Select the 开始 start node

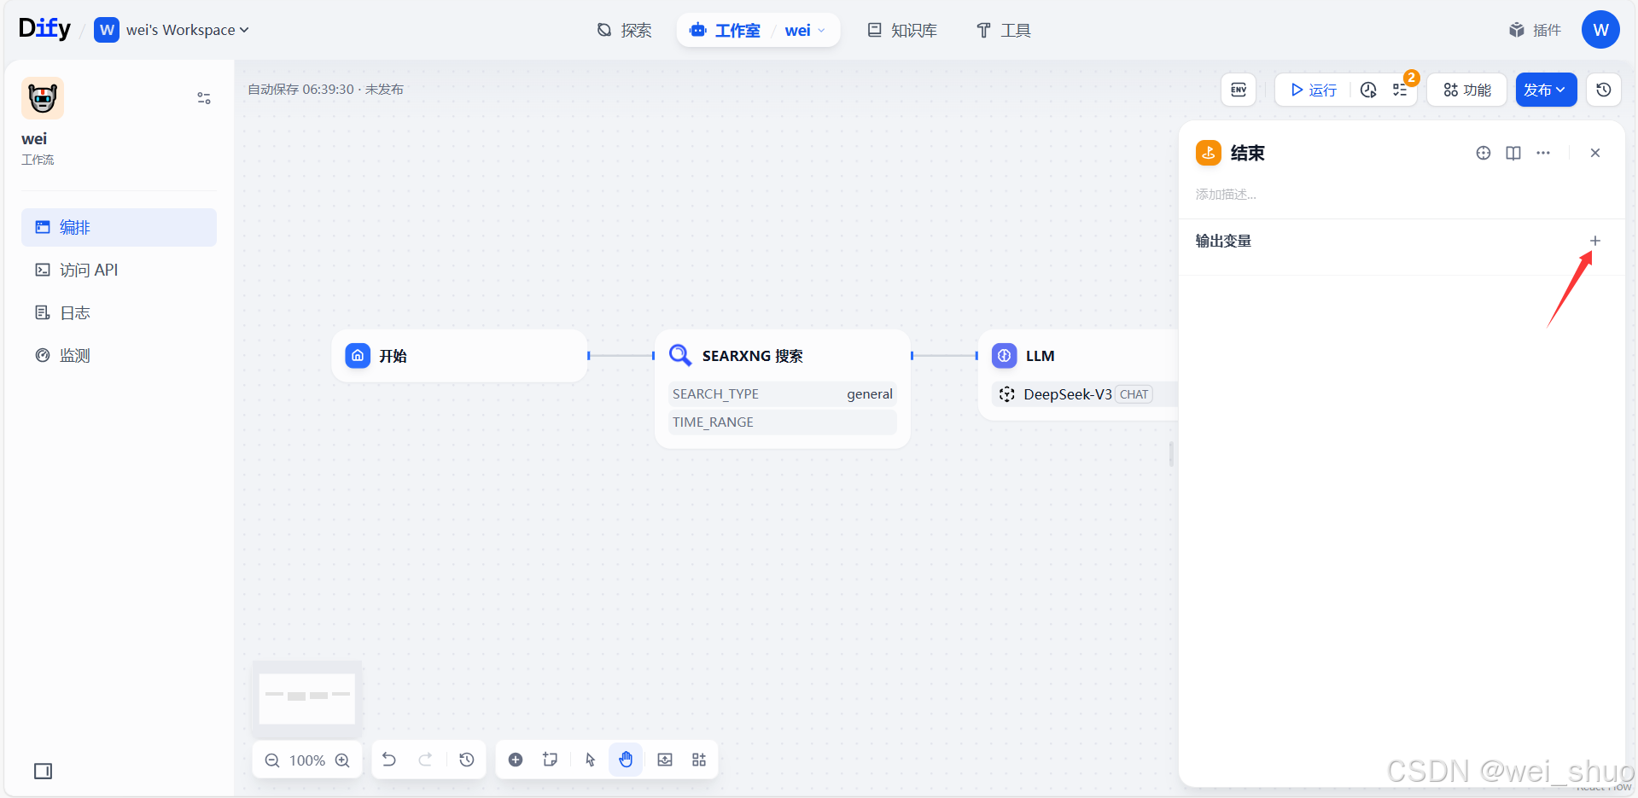pos(459,356)
